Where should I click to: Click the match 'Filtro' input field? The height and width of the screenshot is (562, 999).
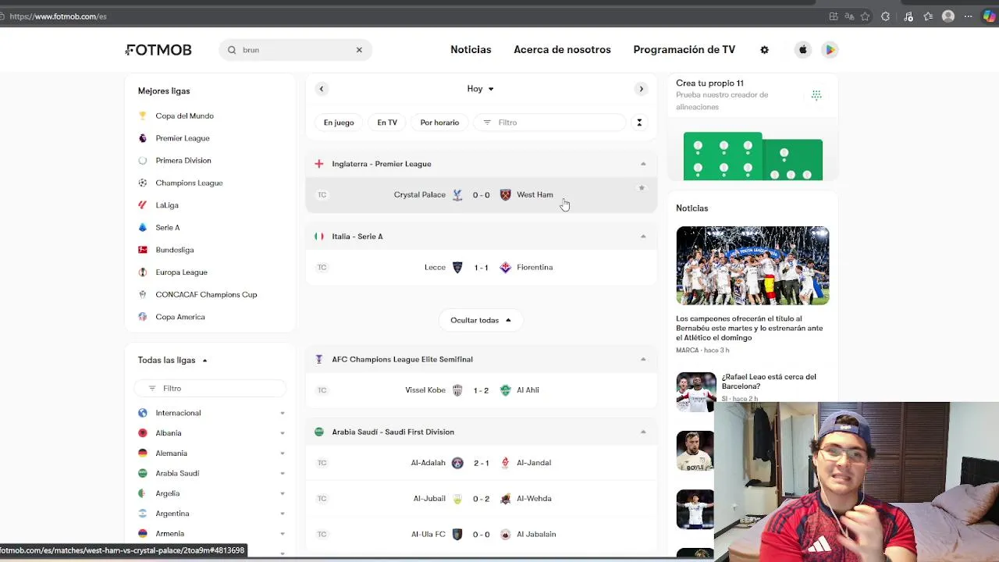click(x=550, y=123)
